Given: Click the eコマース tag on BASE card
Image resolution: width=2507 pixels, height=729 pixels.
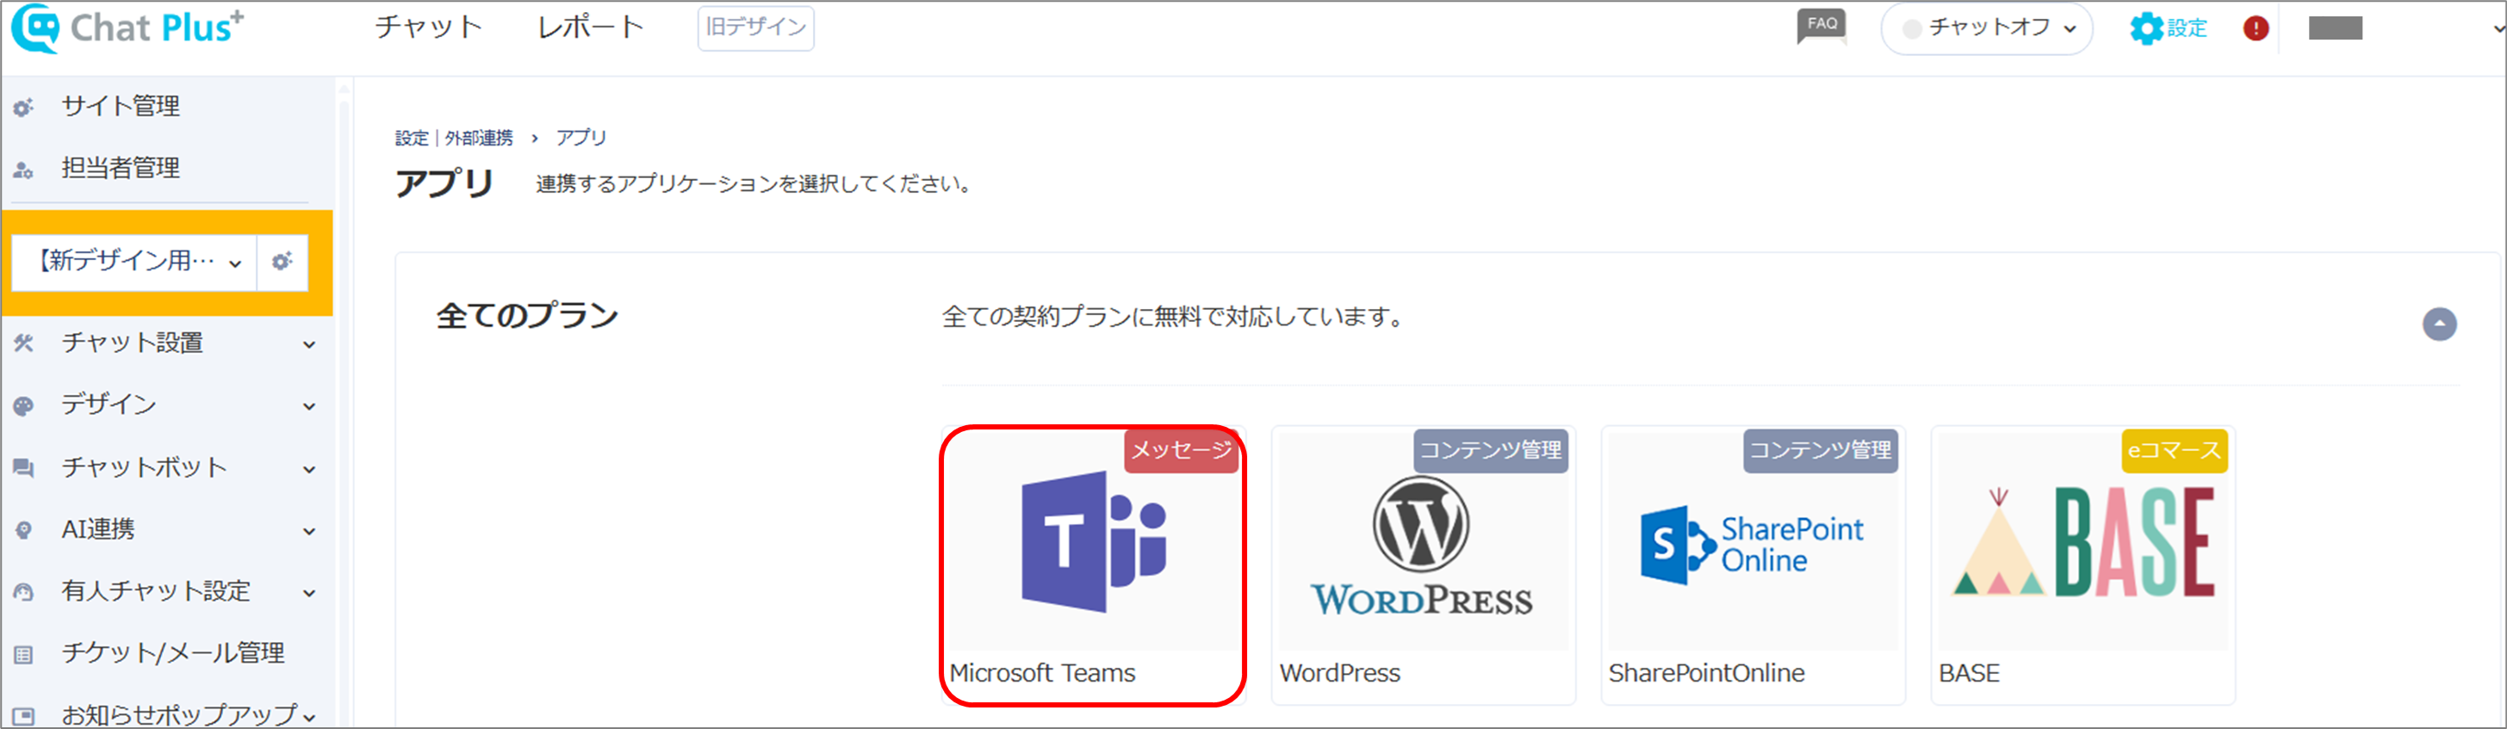Looking at the screenshot, I should (2175, 451).
